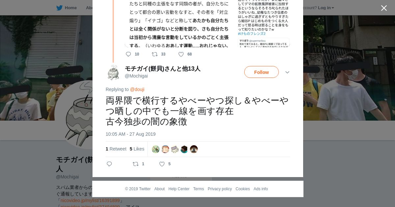
Task: Open the last liker's dark avatar thumbnail
Action: point(194,149)
